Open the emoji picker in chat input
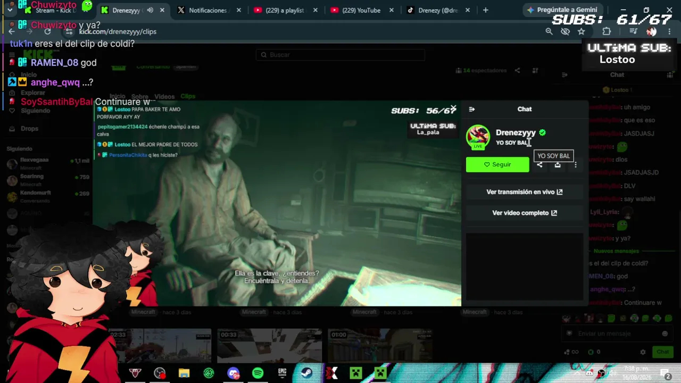Screen dimensions: 681x383 (665, 334)
